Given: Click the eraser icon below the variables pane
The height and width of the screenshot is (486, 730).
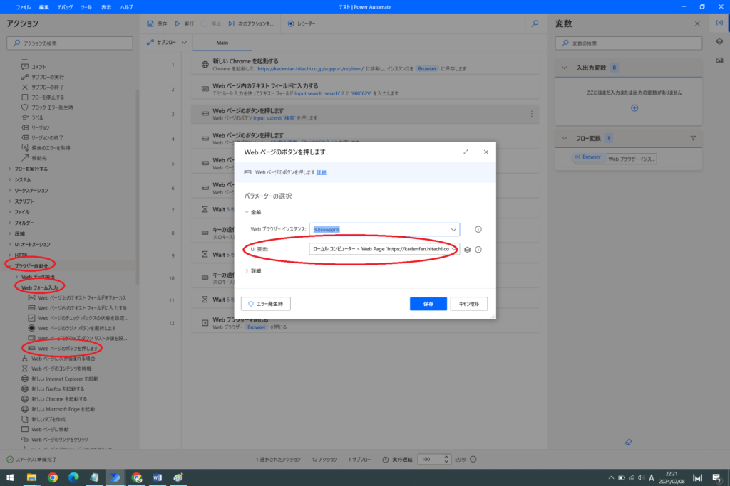Looking at the screenshot, I should (627, 441).
